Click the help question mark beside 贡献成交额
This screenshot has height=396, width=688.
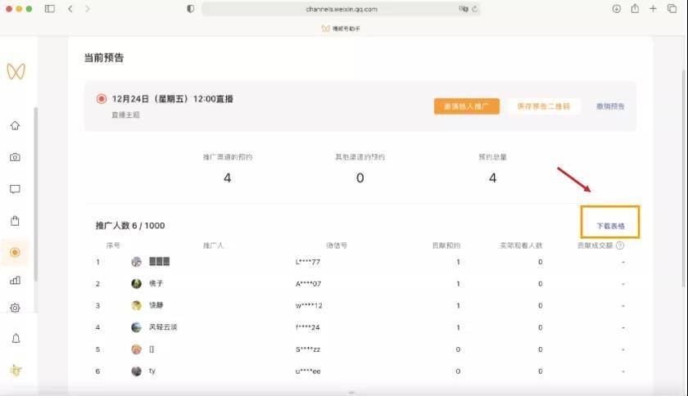619,245
